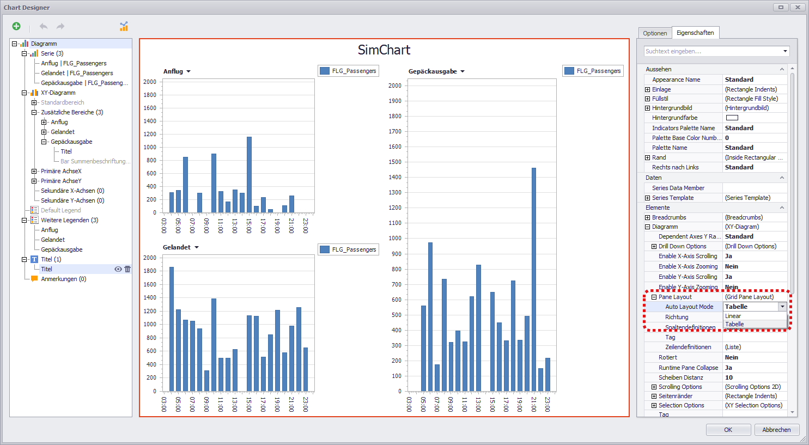
Task: Collapse the Elemente category header
Action: coord(782,208)
